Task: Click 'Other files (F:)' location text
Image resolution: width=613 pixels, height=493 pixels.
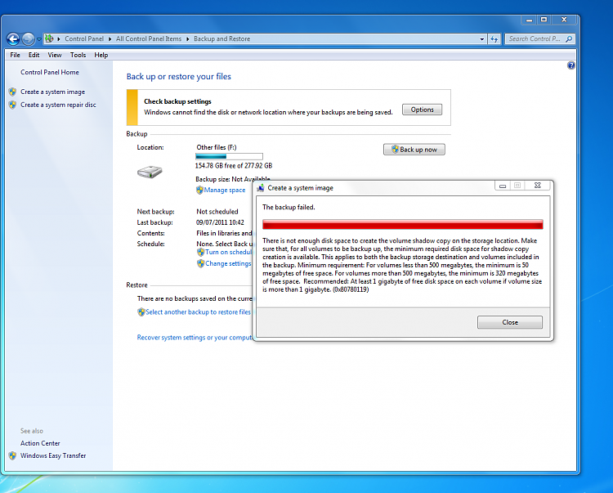Action: pos(217,147)
